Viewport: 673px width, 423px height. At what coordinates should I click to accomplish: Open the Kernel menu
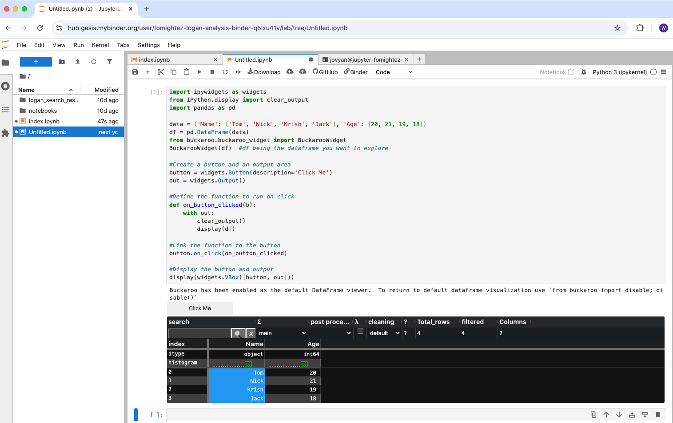100,45
